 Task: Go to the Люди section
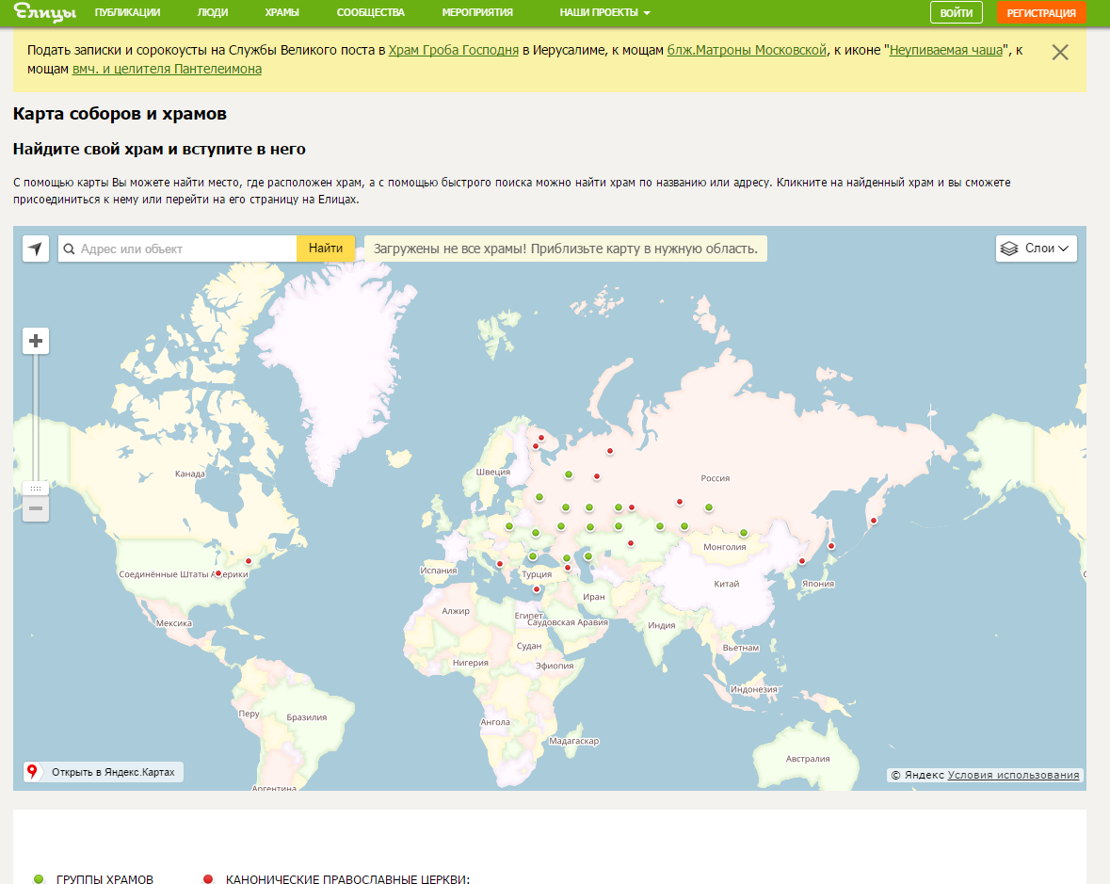(213, 13)
